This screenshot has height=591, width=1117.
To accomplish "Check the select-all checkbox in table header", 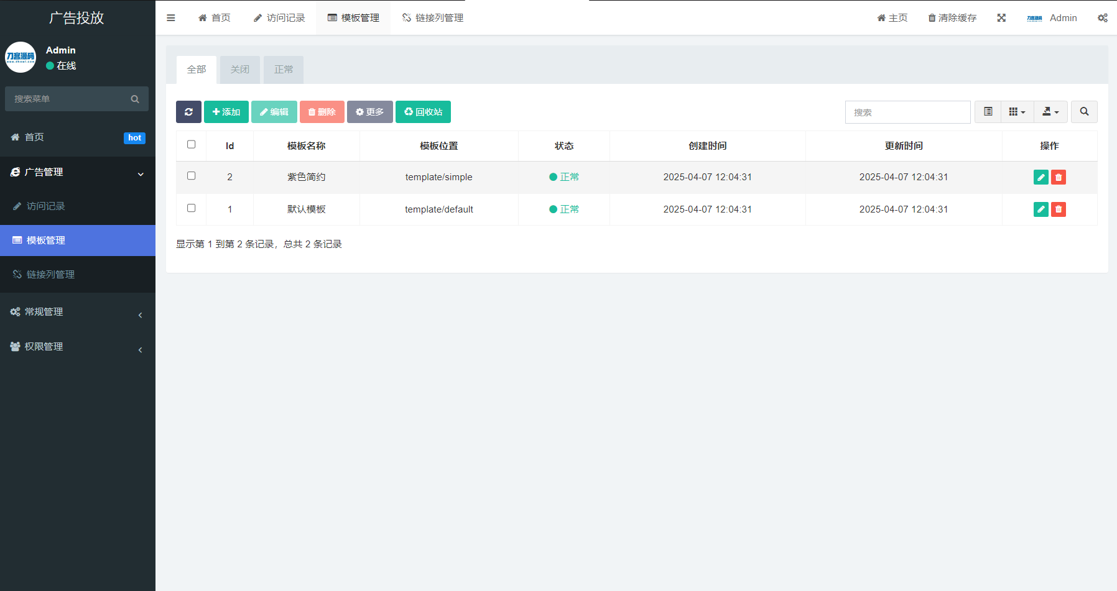I will [x=191, y=144].
